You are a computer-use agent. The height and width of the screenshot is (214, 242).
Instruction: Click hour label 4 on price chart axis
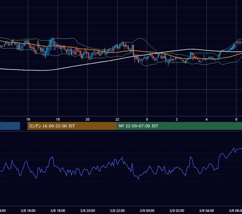[206, 119]
